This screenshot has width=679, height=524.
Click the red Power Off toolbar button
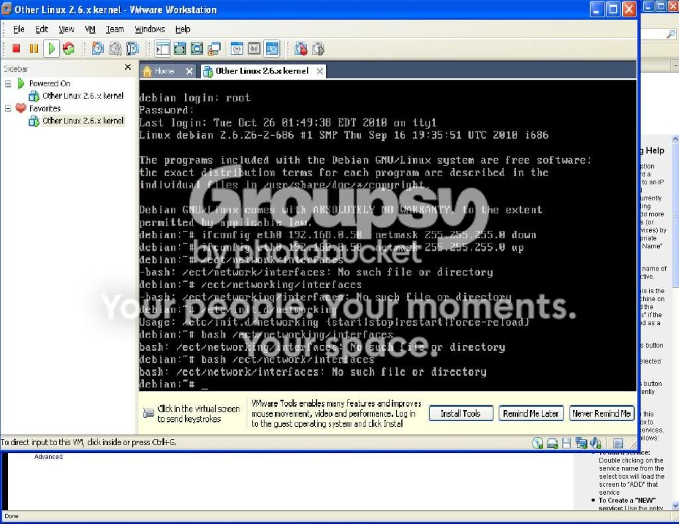tap(17, 48)
